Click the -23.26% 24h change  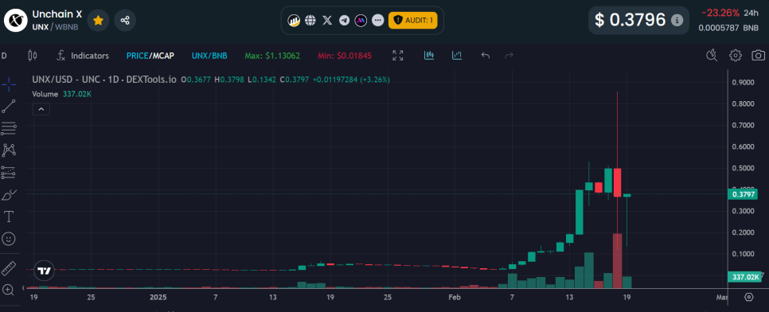pos(720,14)
